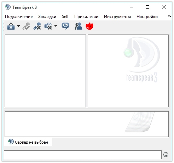Screen dimensions: 174x163
Task: Open the Подключение menu
Action: (19, 17)
